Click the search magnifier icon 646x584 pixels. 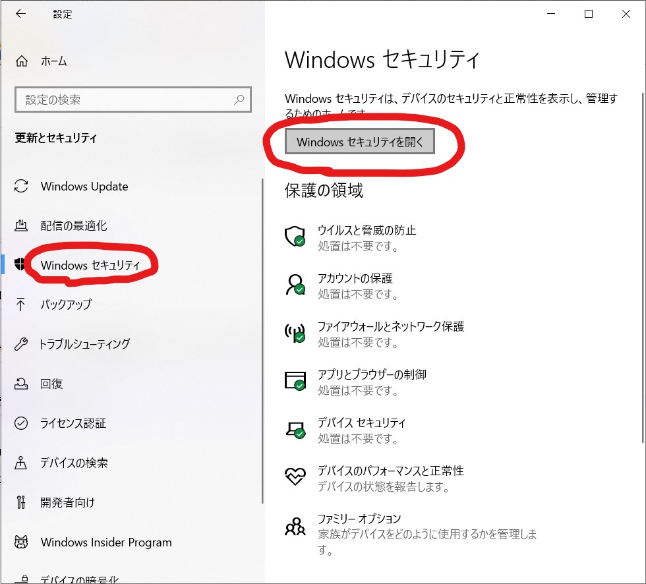pos(239,100)
